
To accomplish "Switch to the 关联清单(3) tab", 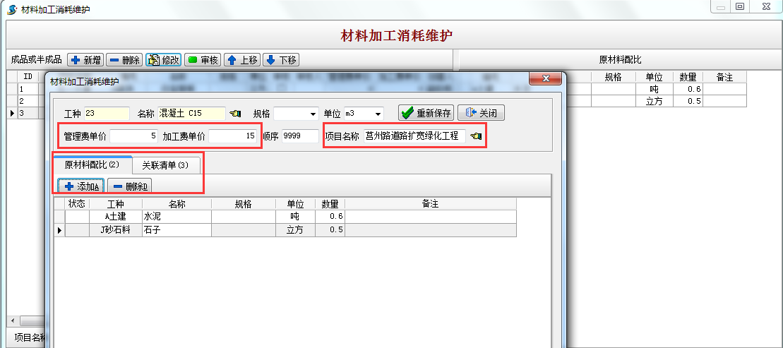I will (x=165, y=165).
